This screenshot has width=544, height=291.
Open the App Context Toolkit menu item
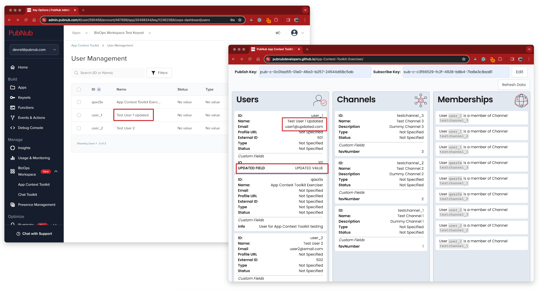point(33,184)
